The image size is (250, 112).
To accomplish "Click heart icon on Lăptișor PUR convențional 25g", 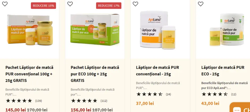I will coord(135,4).
